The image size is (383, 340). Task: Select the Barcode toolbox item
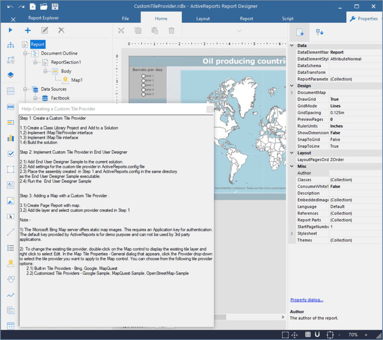(10, 107)
